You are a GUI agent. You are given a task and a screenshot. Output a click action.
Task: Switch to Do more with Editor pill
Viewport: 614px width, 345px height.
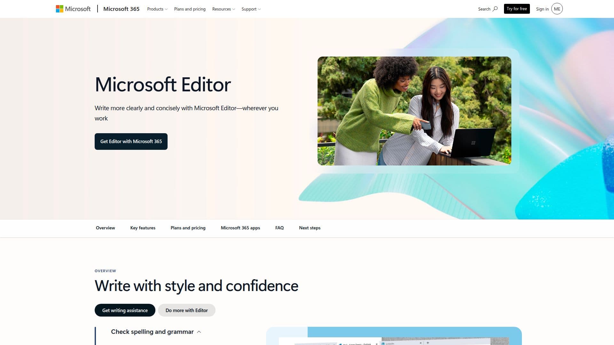pyautogui.click(x=187, y=310)
